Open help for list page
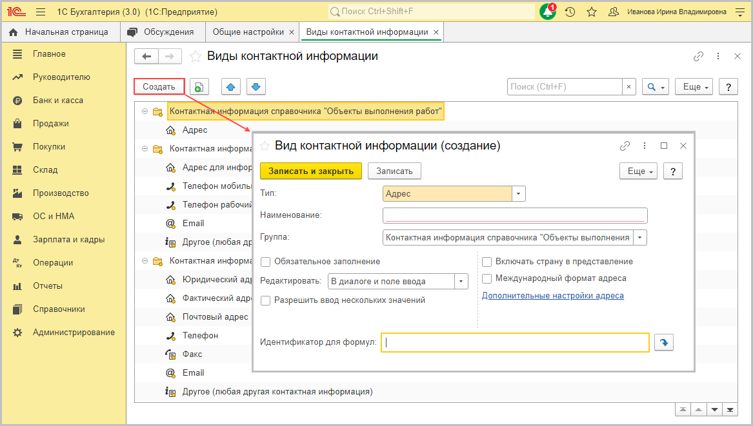Viewport: 753px width, 426px height. tap(728, 87)
